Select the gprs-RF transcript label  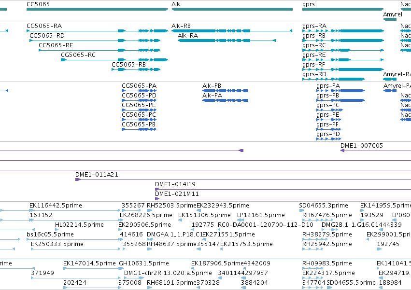(x=314, y=65)
